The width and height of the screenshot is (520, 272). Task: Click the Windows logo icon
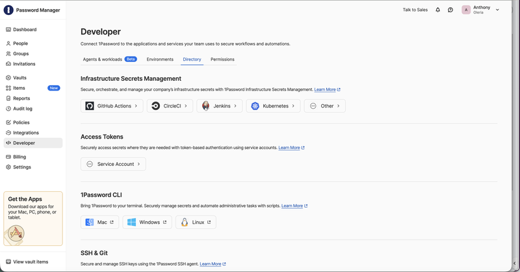coord(132,222)
